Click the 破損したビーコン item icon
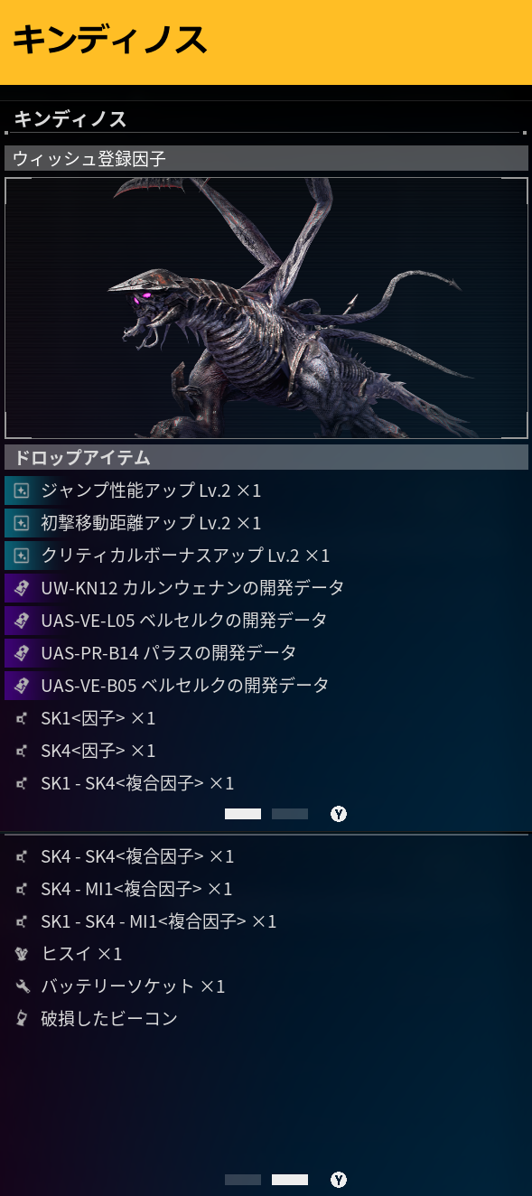The width and height of the screenshot is (532, 1196). [x=22, y=1019]
